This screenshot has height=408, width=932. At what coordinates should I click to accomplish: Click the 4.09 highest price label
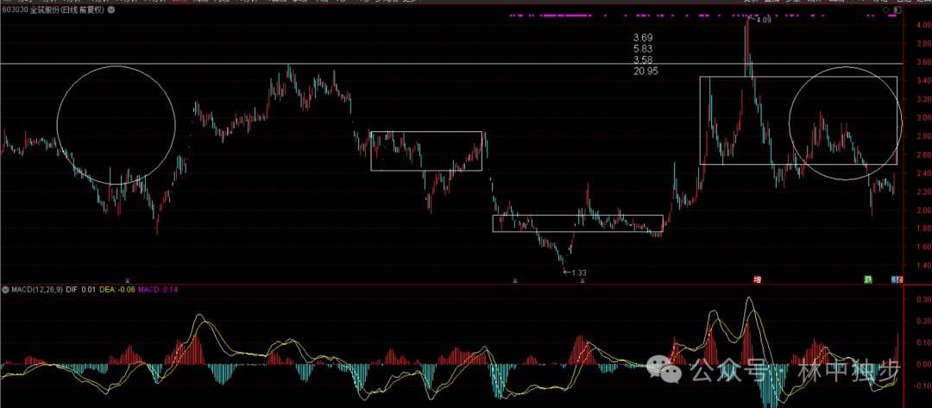point(763,19)
